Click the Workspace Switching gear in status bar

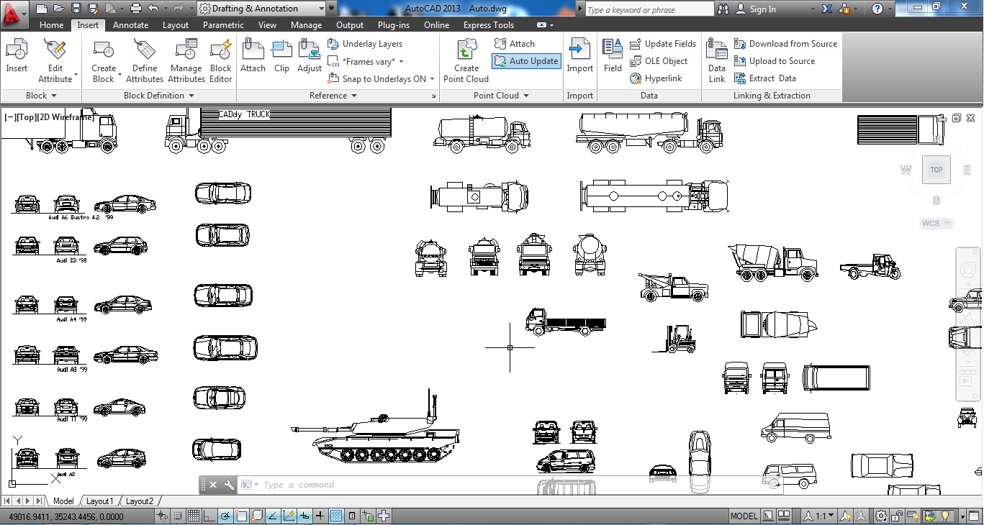coord(880,516)
